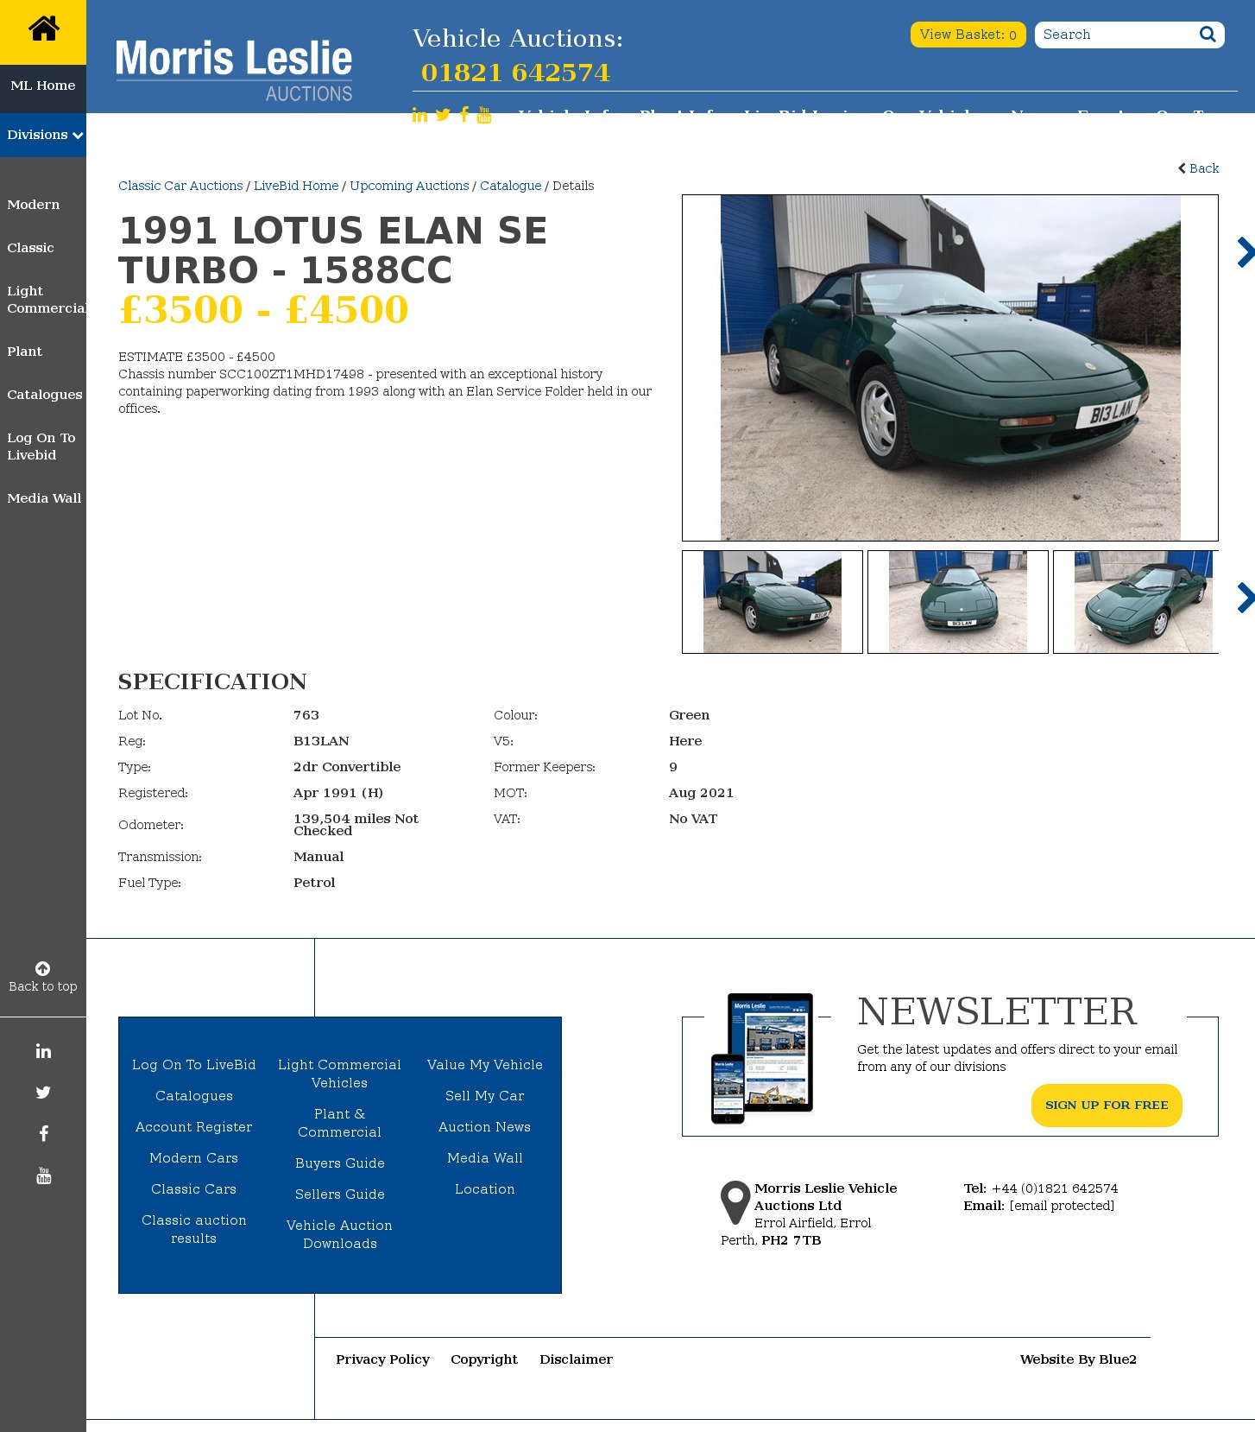
Task: Open Privacy Policy link
Action: pos(383,1359)
